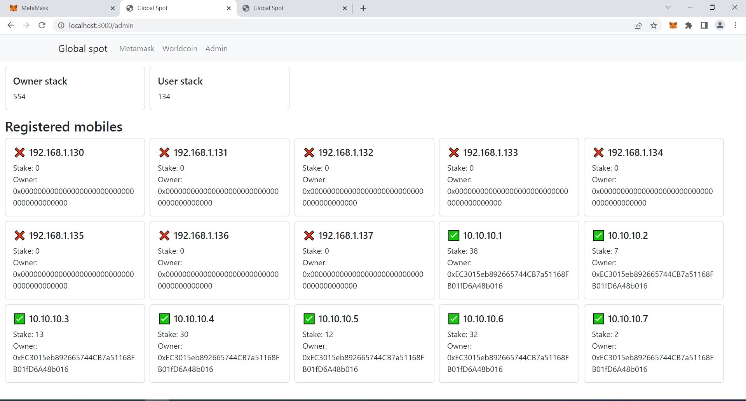Switch to the inactive second Global Spot tab
746x401 pixels.
point(295,8)
